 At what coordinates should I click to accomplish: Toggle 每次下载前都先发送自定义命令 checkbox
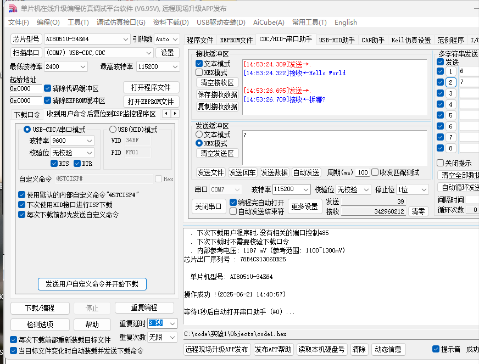(21, 214)
